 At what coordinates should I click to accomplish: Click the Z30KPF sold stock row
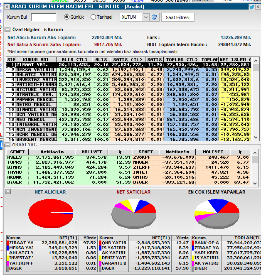click(x=191, y=157)
